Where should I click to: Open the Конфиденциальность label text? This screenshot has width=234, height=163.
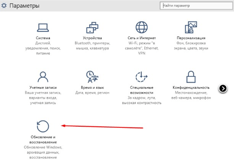(x=191, y=88)
